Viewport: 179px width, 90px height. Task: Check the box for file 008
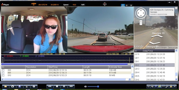3,70
